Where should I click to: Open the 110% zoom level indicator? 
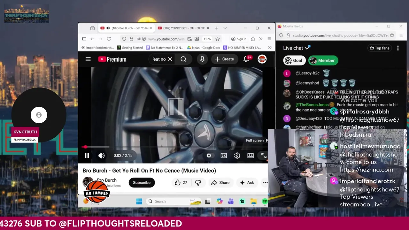[x=207, y=39]
